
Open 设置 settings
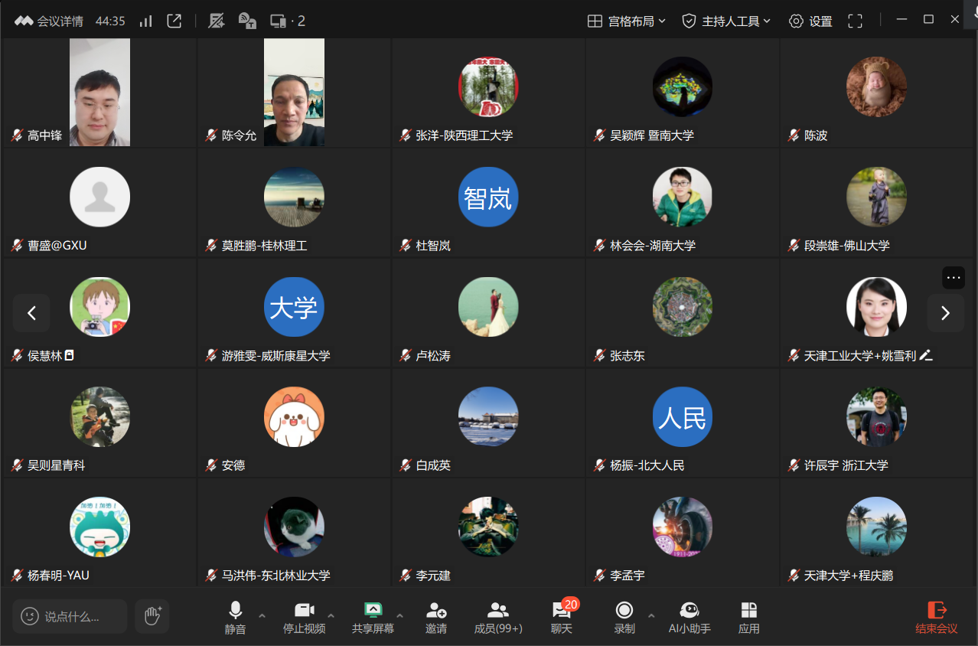(810, 21)
